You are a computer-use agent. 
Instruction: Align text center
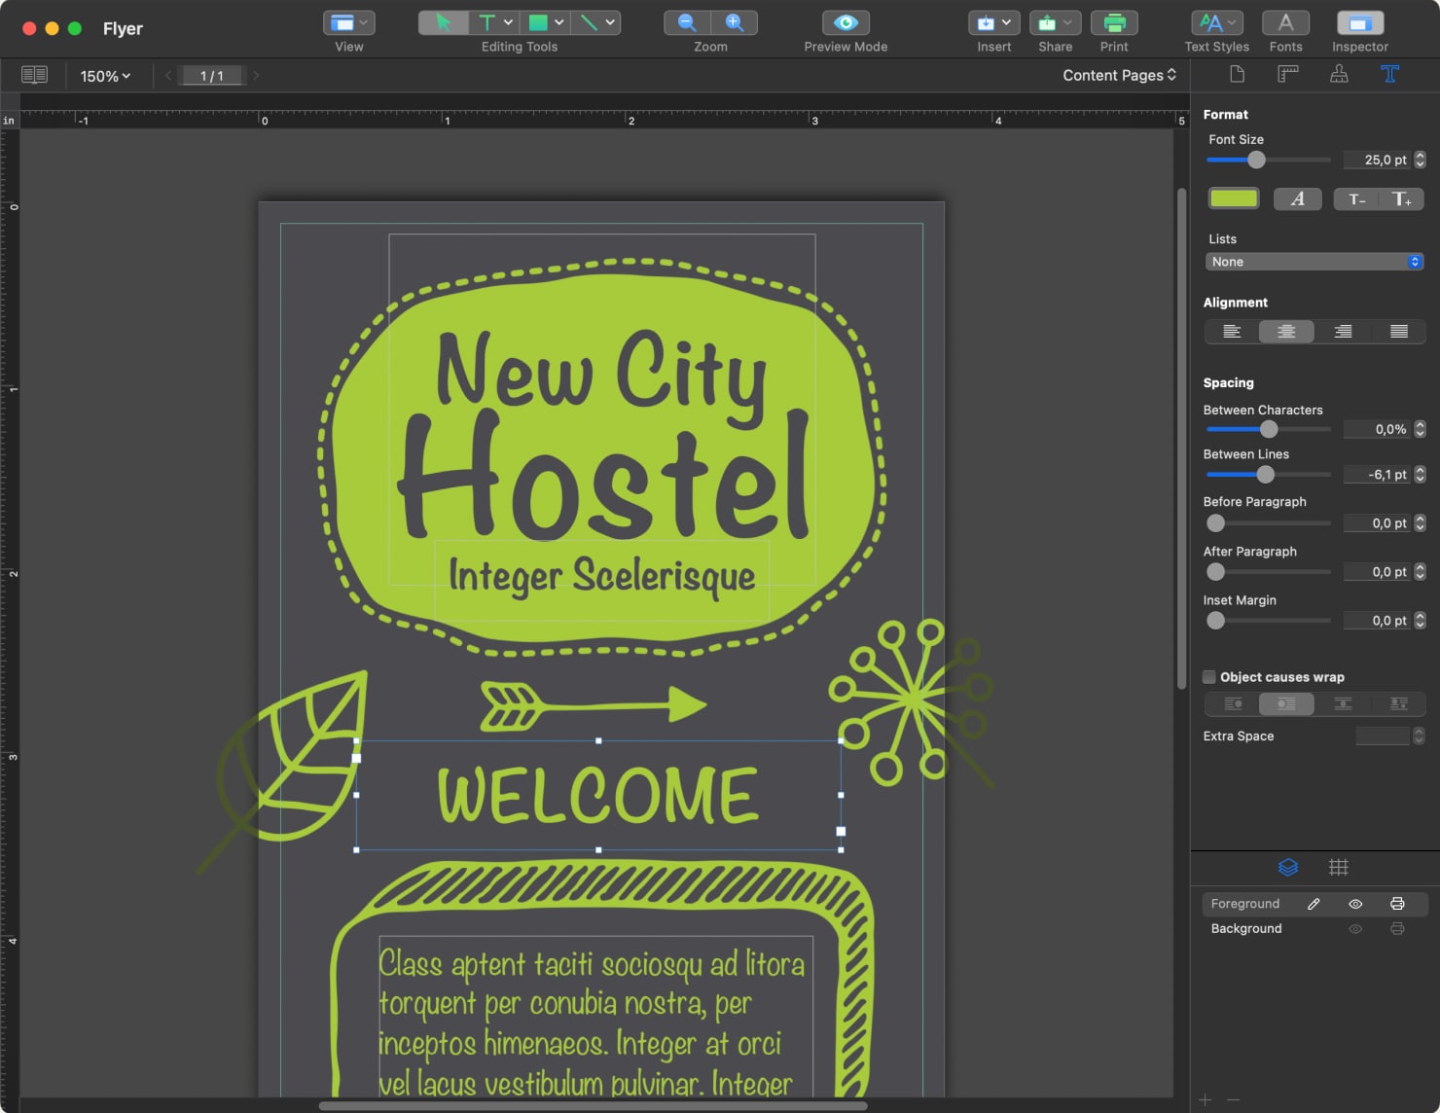[x=1286, y=332]
